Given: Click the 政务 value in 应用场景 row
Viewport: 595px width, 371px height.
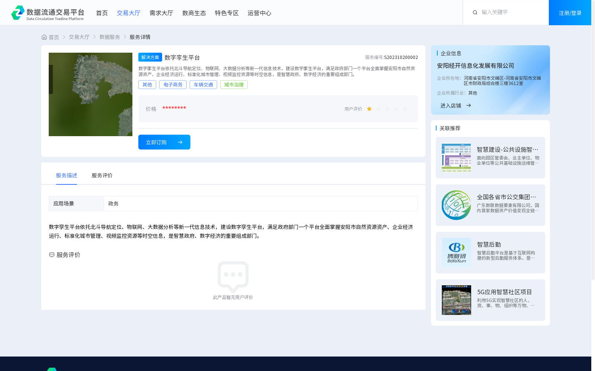Looking at the screenshot, I should click(x=113, y=204).
